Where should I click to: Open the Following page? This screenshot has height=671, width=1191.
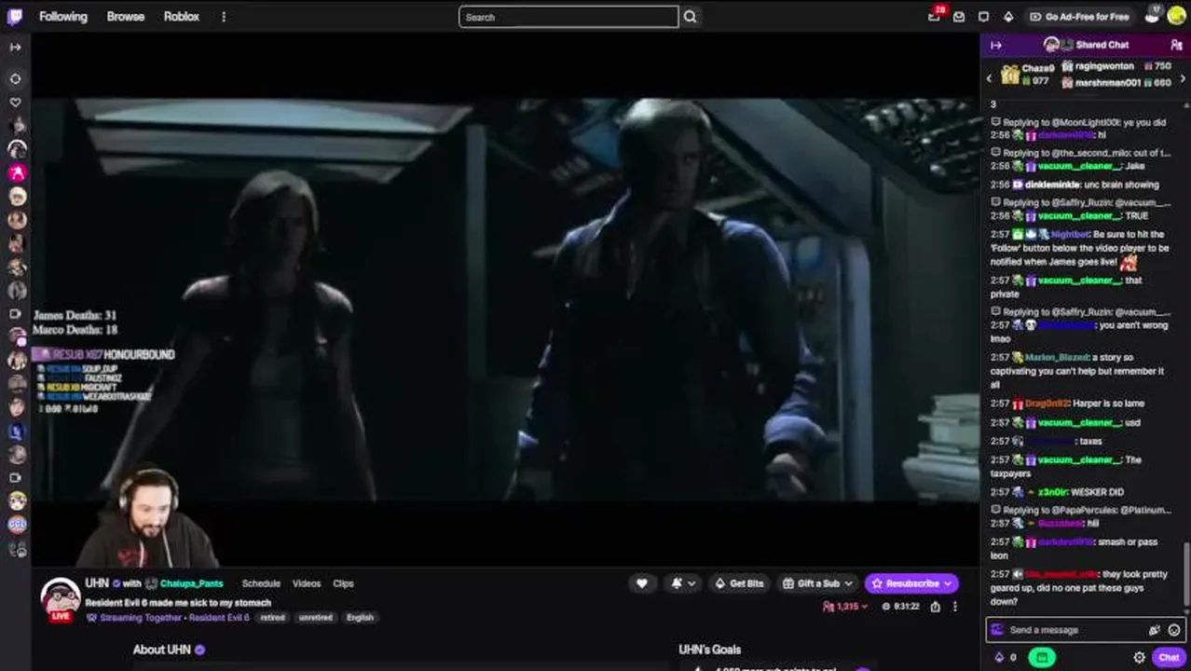(63, 17)
